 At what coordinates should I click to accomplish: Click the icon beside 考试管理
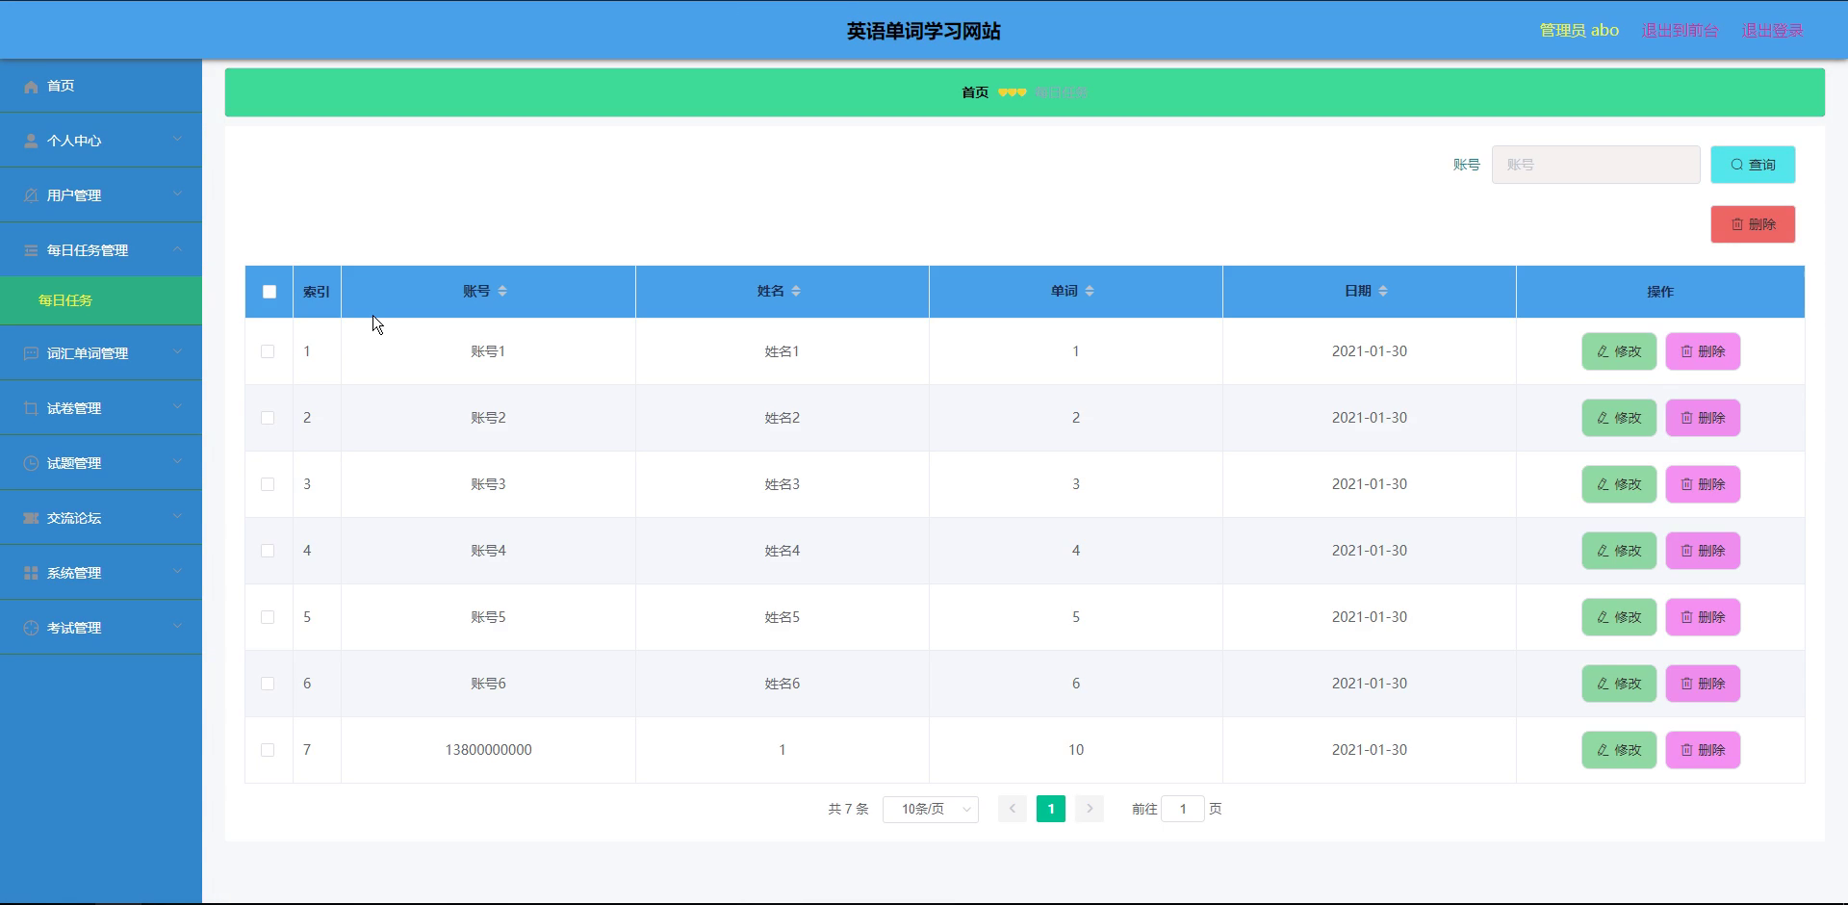(x=31, y=629)
